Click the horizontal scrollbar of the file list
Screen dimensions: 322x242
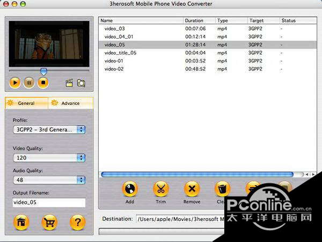pos(197,174)
